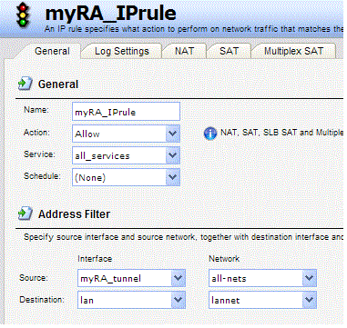Click the Name: label

[x=36, y=110]
